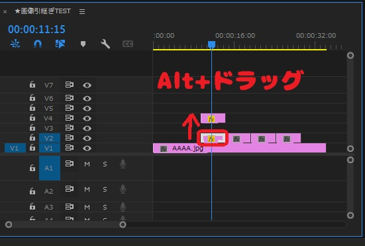Select the ★画像引継ぎTEST sequence tab

[x=42, y=11]
